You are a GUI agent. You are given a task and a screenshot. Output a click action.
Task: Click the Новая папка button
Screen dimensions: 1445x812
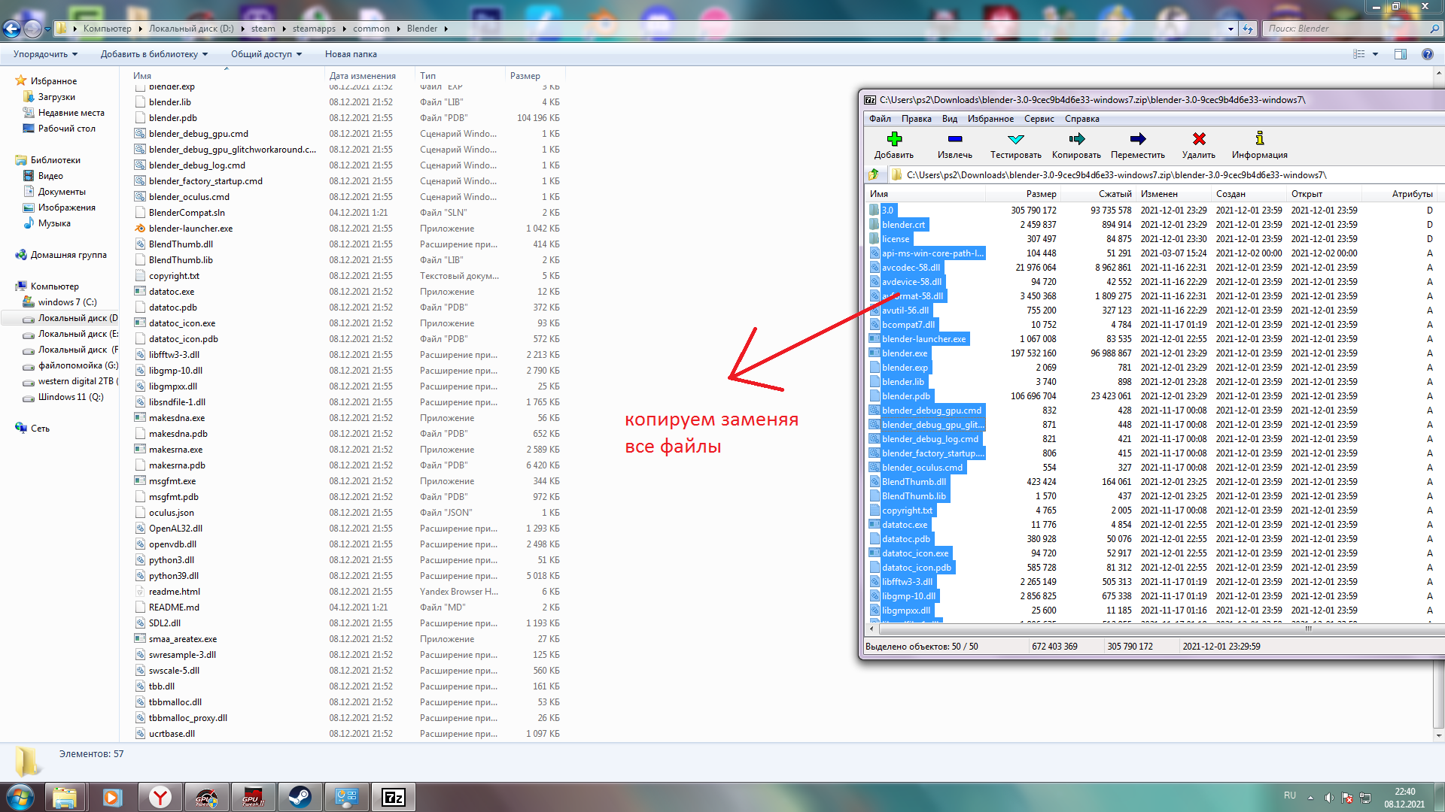351,54
